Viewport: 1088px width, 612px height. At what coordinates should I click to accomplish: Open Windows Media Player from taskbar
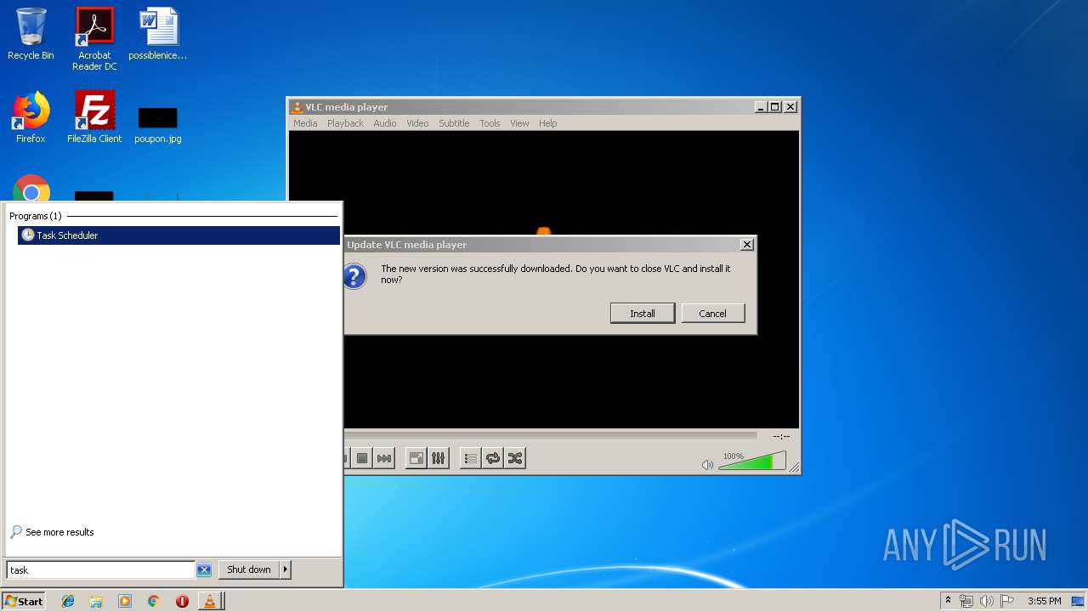click(125, 601)
